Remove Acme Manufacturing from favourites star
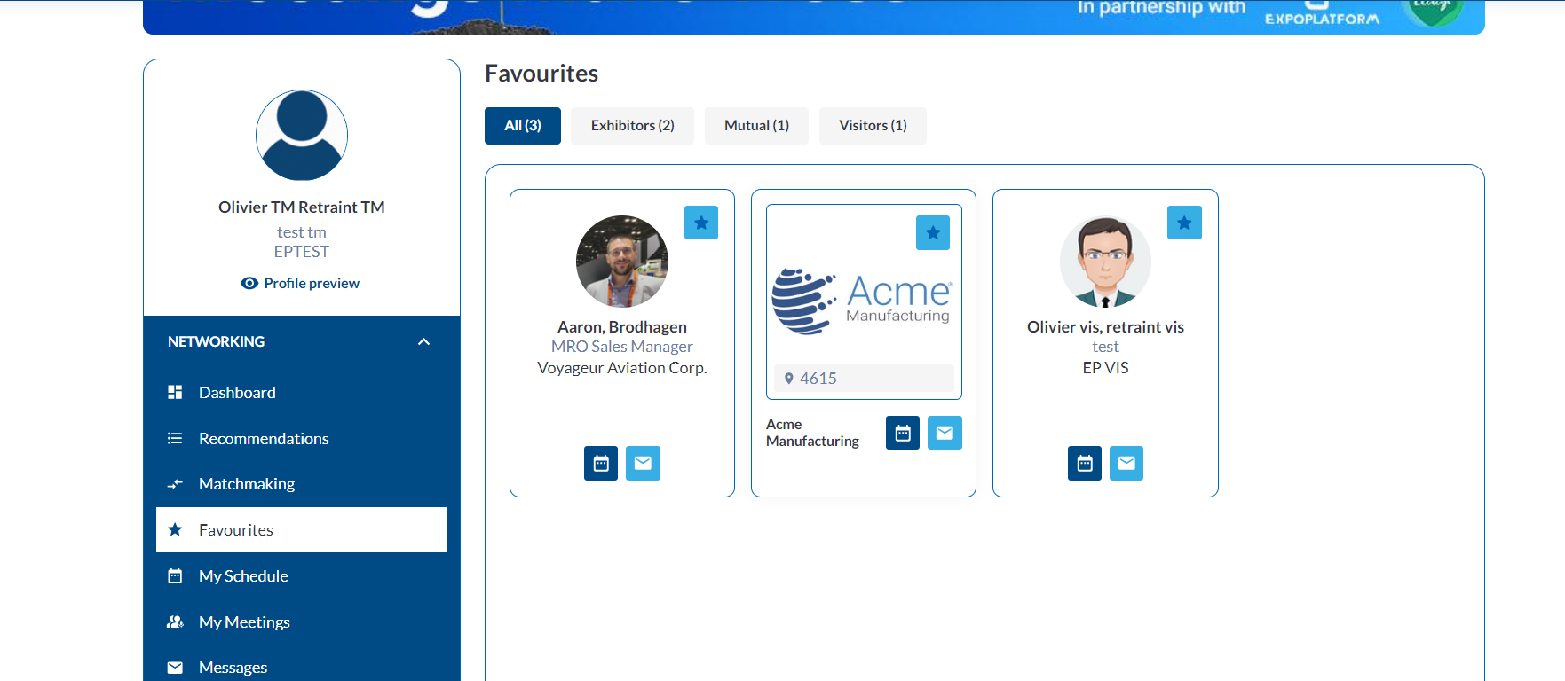Screen dimensions: 1565x681 point(933,232)
